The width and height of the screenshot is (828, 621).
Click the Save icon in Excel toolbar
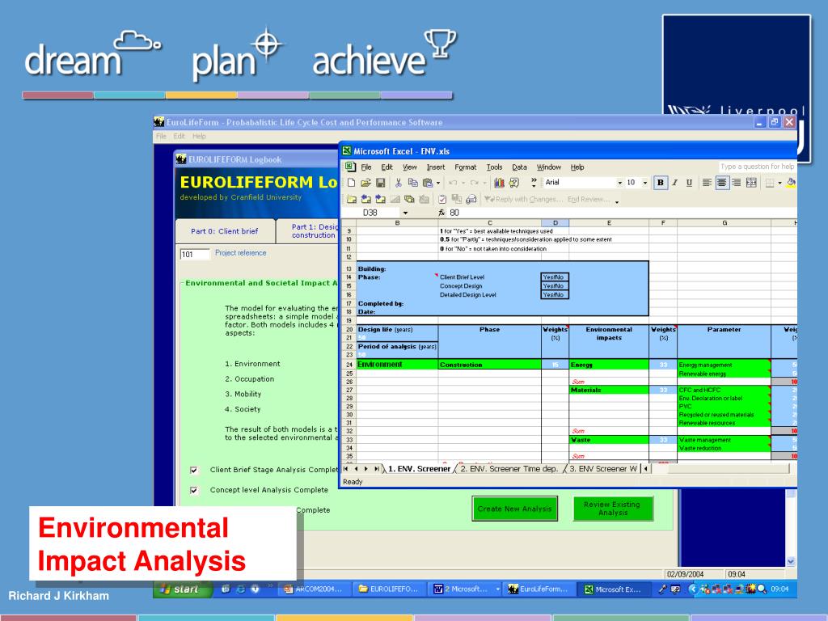[x=380, y=183]
